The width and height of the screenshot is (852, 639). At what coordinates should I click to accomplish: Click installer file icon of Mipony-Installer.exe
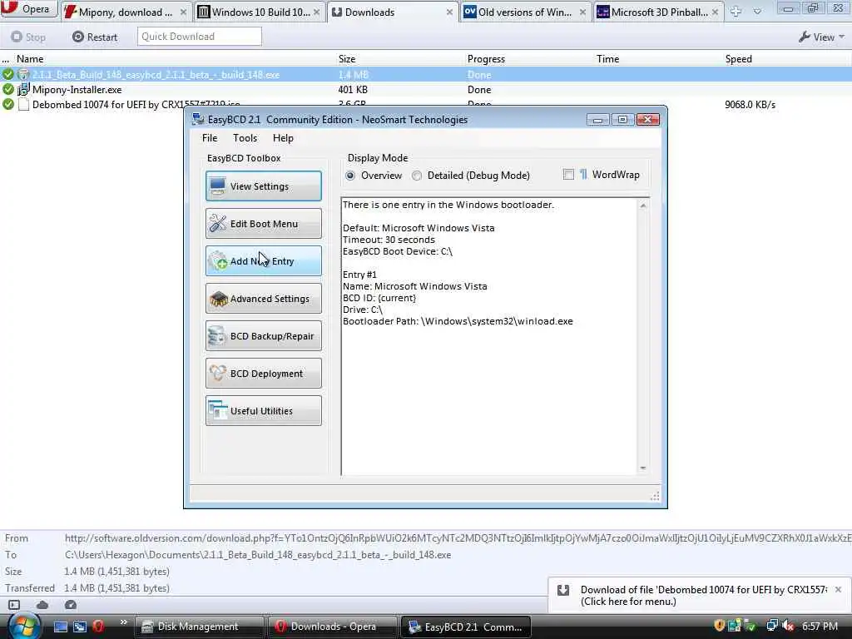[x=23, y=90]
